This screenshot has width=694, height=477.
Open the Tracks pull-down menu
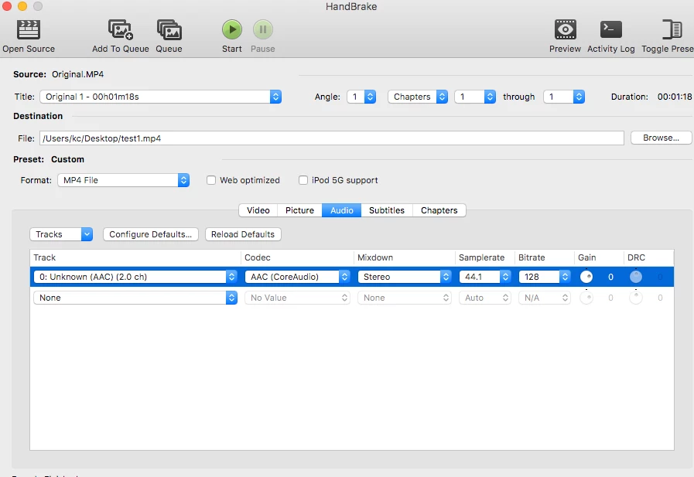(61, 234)
